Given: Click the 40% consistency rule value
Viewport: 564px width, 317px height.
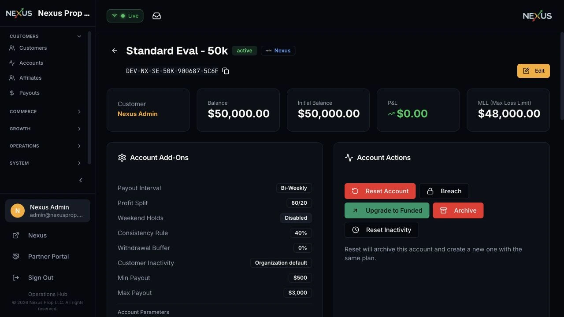Looking at the screenshot, I should click(x=301, y=233).
